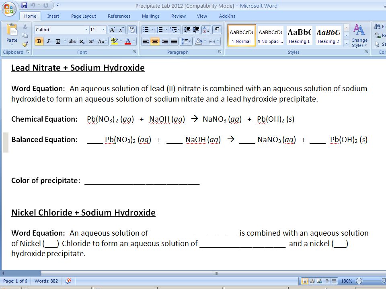This screenshot has height=289, width=386.
Task: Open line spacing options
Action: 186,41
